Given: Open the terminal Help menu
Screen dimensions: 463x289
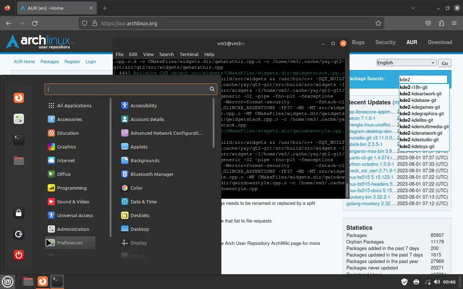Looking at the screenshot, I should tap(209, 54).
